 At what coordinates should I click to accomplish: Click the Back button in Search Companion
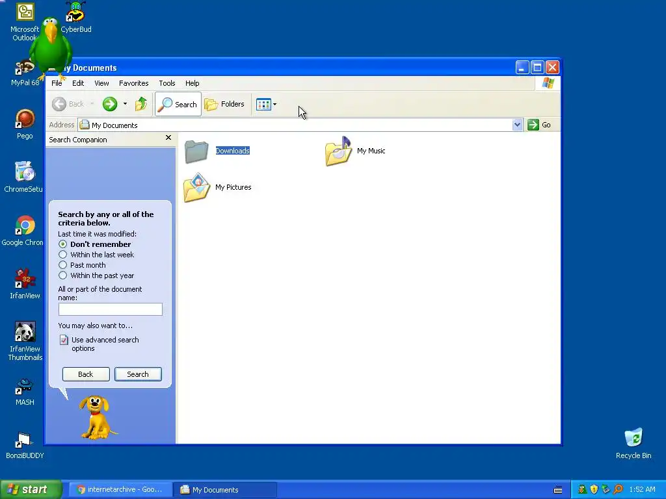coord(86,374)
